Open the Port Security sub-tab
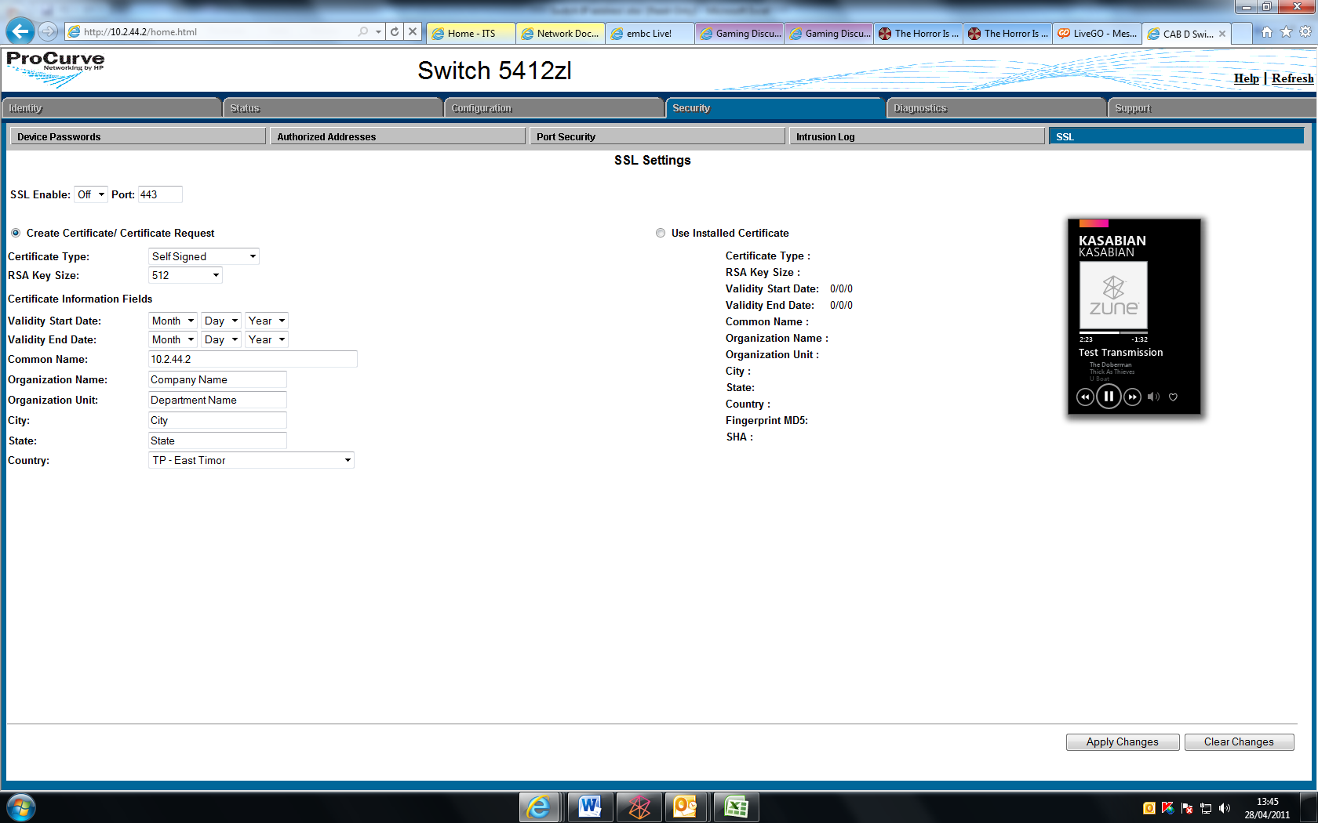 coord(657,136)
